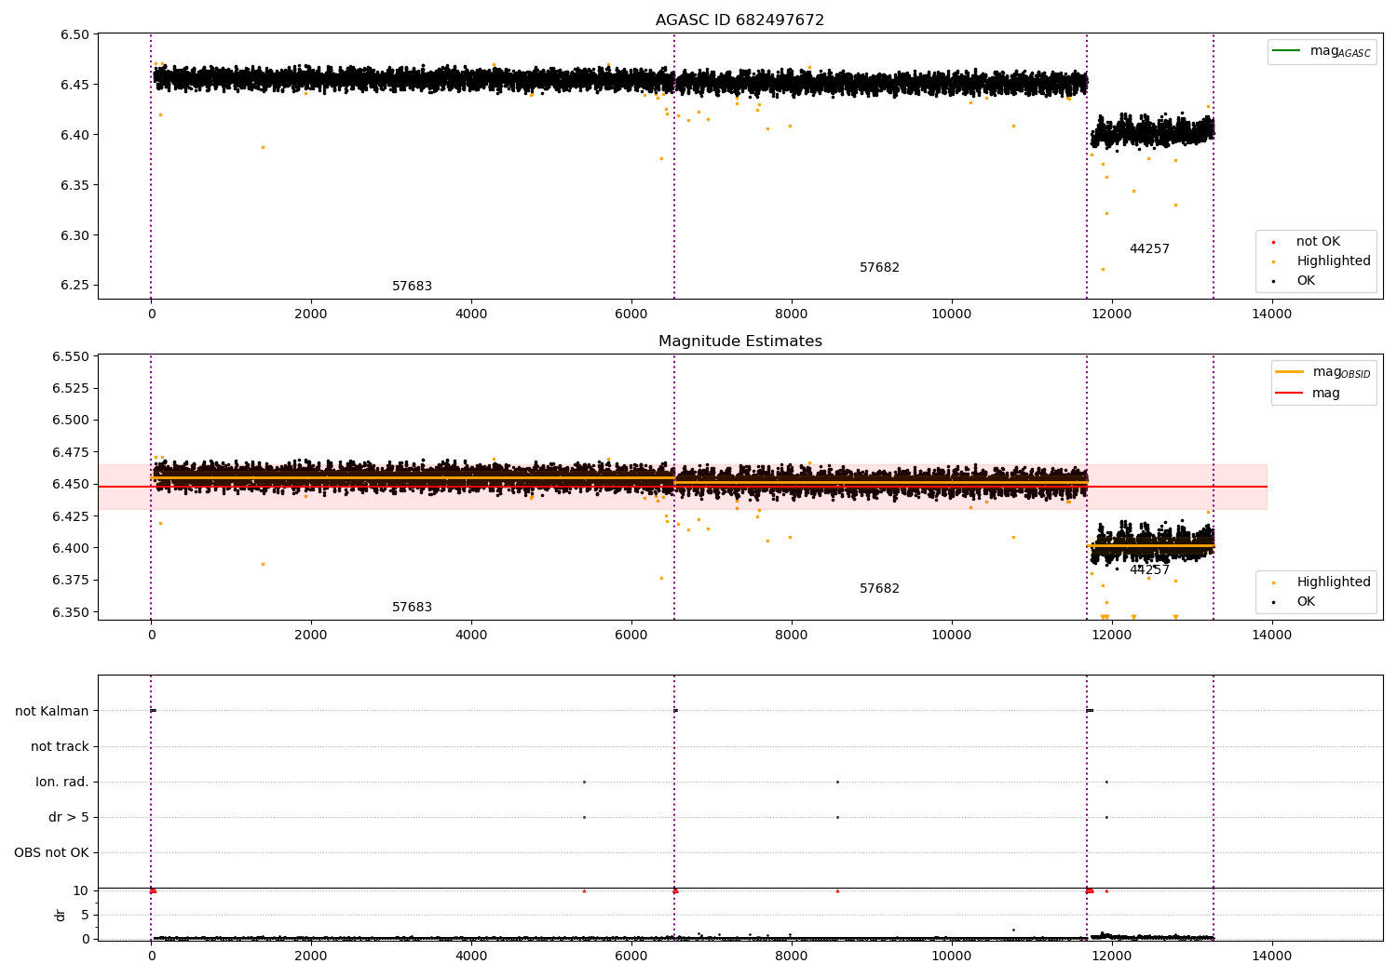
Task: Click the dr > 5 flag point near 5400
Action: (584, 818)
